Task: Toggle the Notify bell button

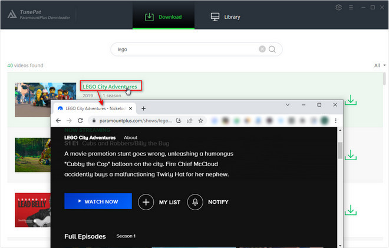Action: [194, 202]
